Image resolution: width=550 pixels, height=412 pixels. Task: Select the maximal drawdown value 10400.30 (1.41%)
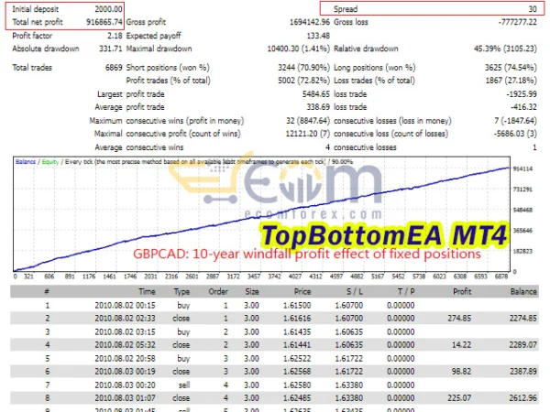pyautogui.click(x=299, y=49)
